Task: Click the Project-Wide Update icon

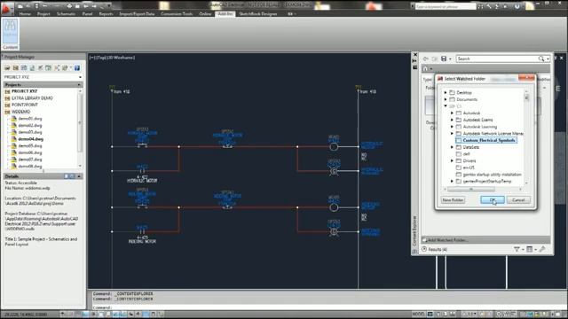Action: [49, 68]
